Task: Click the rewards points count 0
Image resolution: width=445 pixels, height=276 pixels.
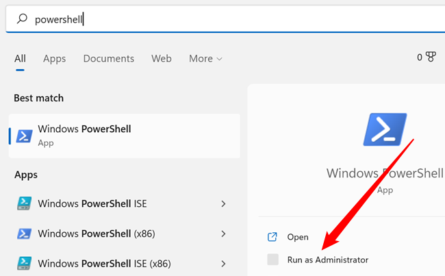Action: click(420, 58)
